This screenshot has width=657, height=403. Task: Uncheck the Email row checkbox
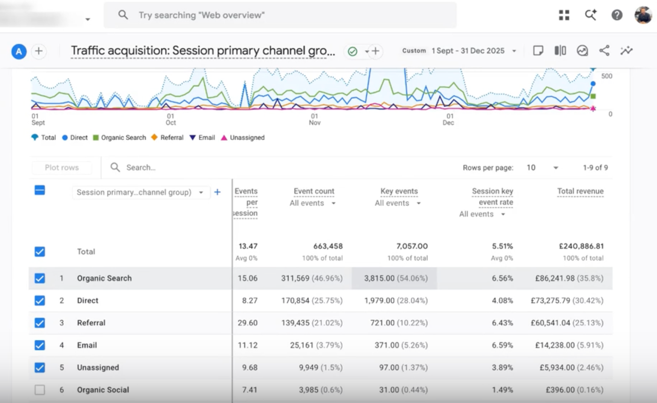(x=40, y=345)
